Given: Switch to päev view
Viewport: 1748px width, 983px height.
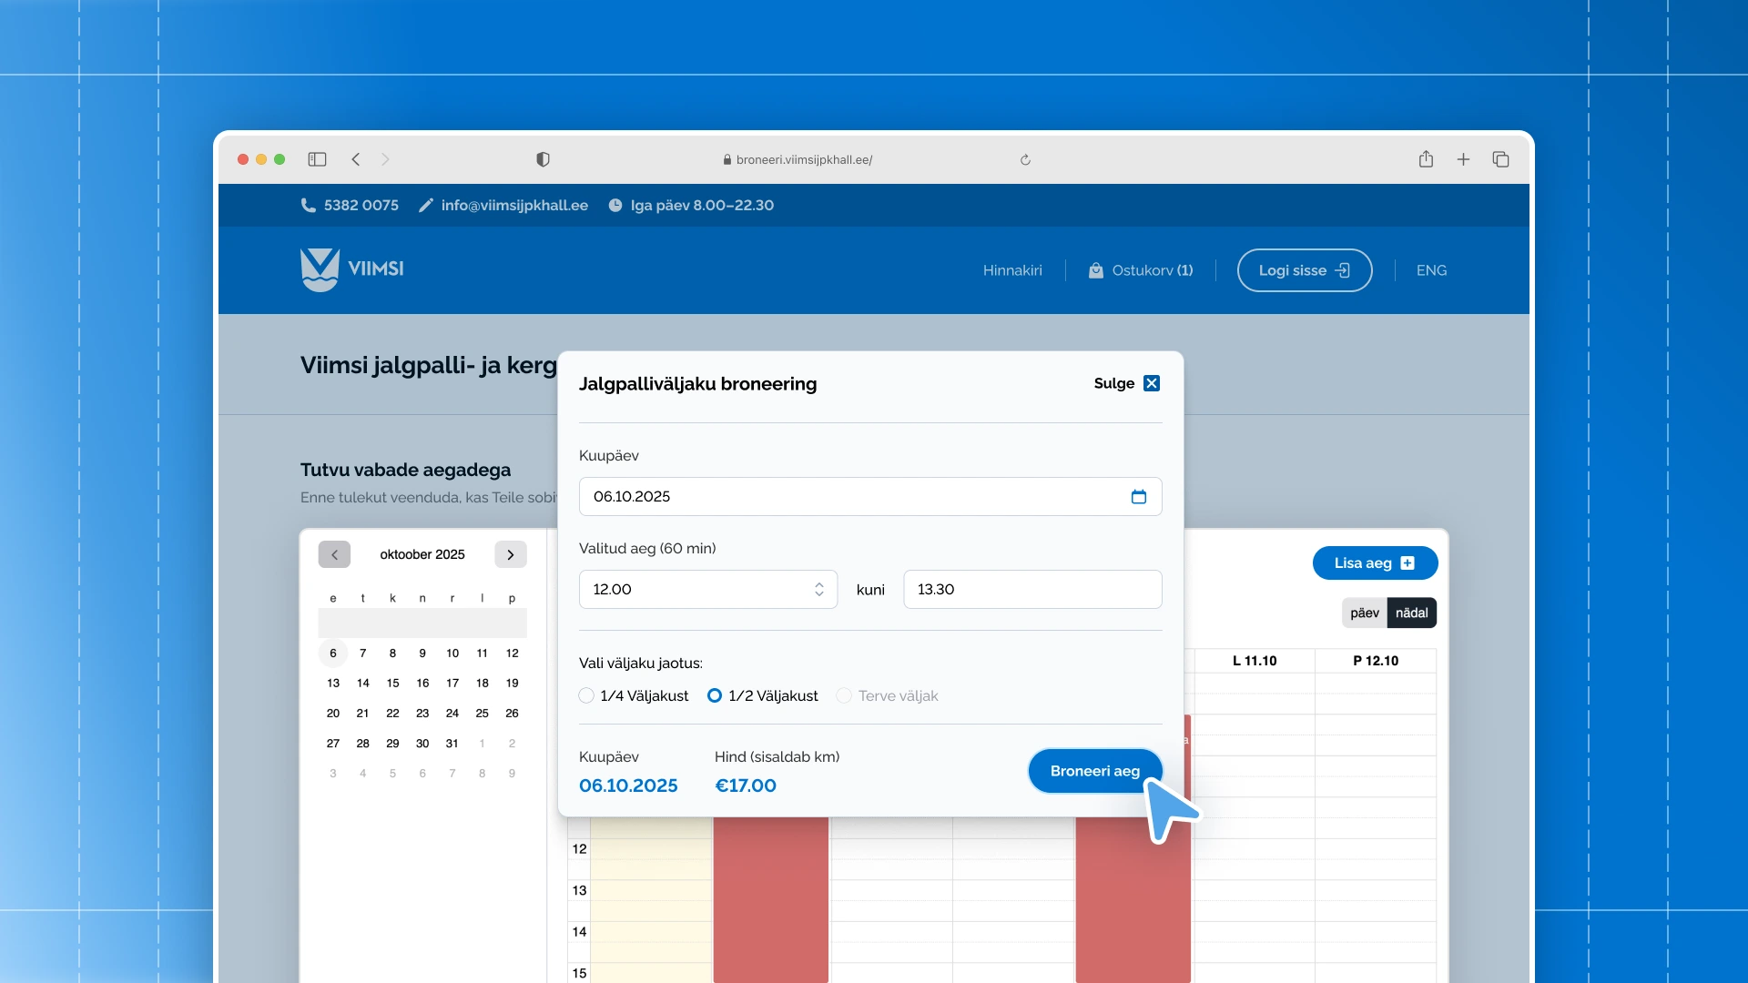Looking at the screenshot, I should pyautogui.click(x=1364, y=613).
